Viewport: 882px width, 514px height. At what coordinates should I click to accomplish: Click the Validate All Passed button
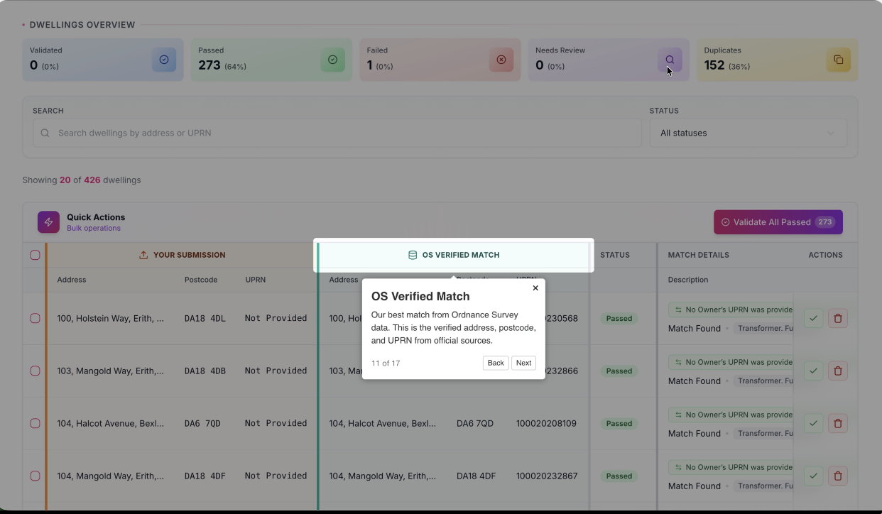click(778, 222)
